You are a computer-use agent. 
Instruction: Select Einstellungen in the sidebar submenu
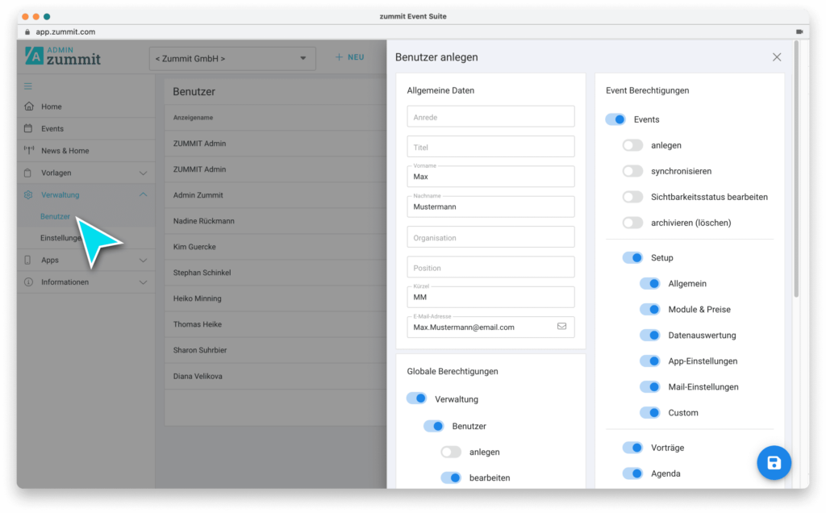point(60,239)
